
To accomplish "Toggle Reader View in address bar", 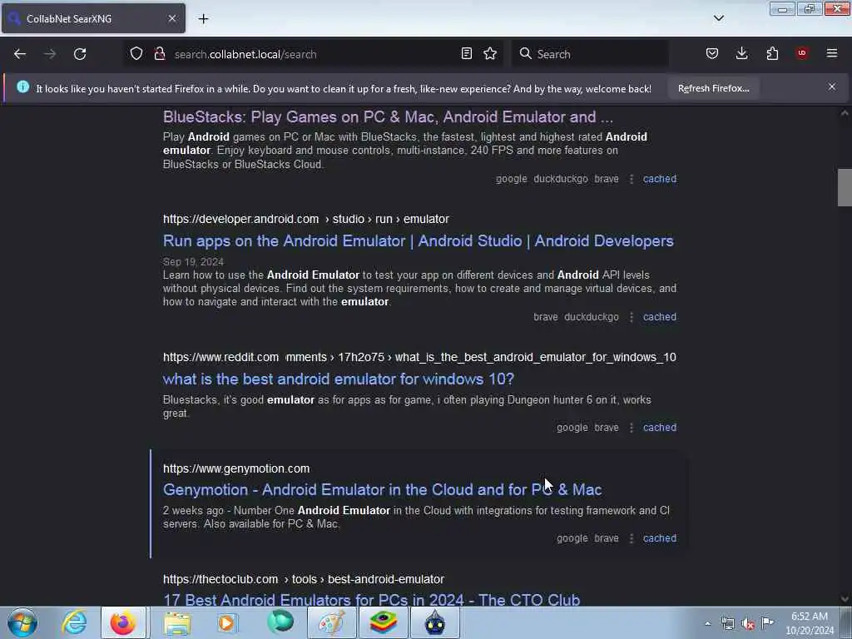I will [x=466, y=54].
